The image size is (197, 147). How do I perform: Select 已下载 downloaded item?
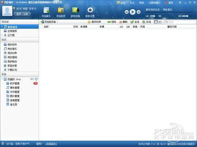coord(19,35)
